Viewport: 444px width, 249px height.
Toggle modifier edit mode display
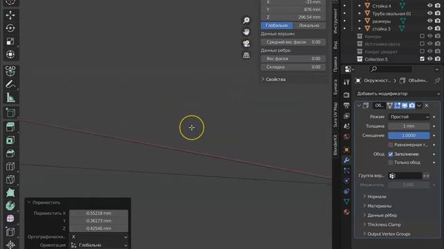pyautogui.click(x=398, y=106)
